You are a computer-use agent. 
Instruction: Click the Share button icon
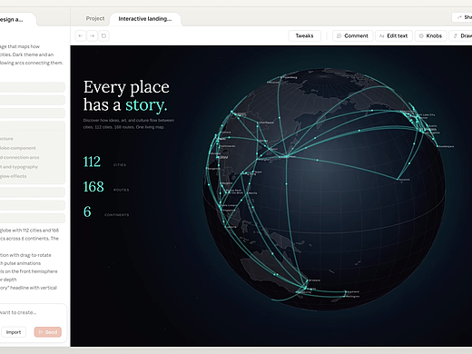pos(459,17)
